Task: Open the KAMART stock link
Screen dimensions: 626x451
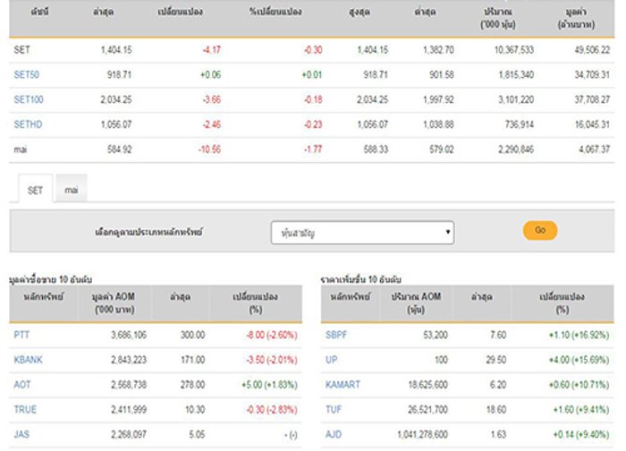Action: pyautogui.click(x=343, y=384)
